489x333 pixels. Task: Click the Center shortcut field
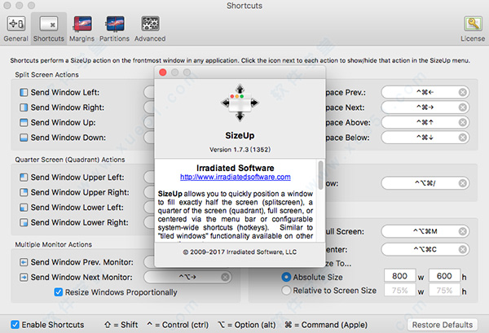coord(425,249)
